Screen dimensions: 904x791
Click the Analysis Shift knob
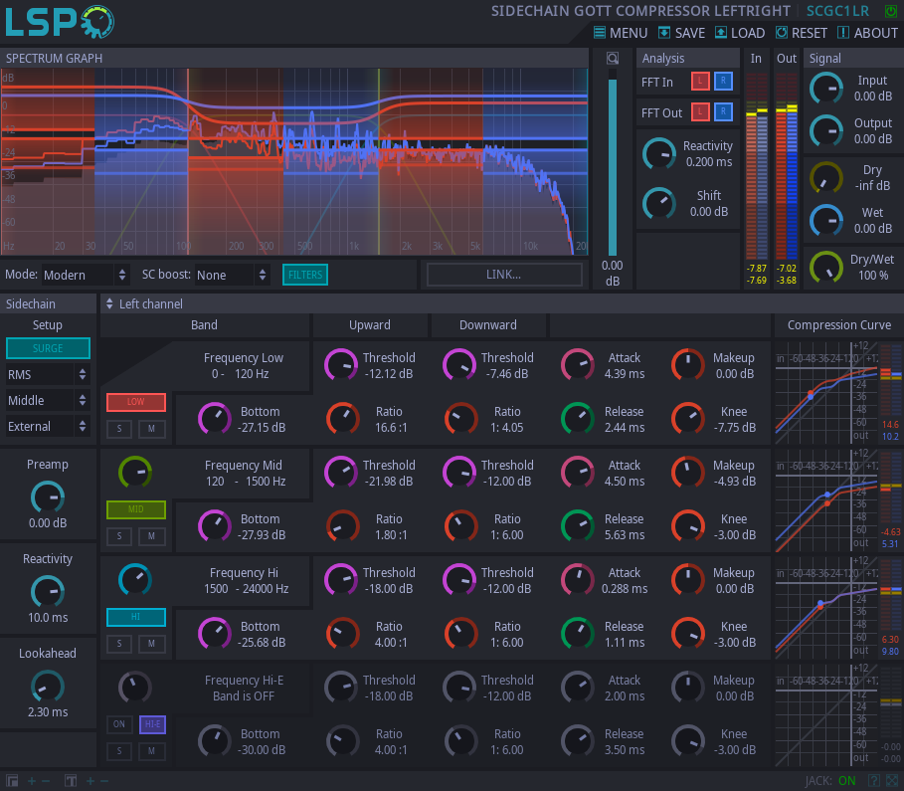[x=659, y=203]
